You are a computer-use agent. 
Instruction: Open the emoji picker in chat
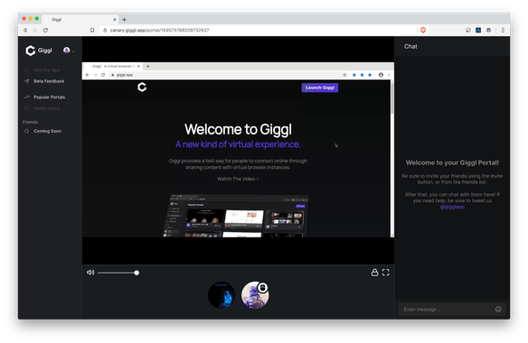[498, 310]
